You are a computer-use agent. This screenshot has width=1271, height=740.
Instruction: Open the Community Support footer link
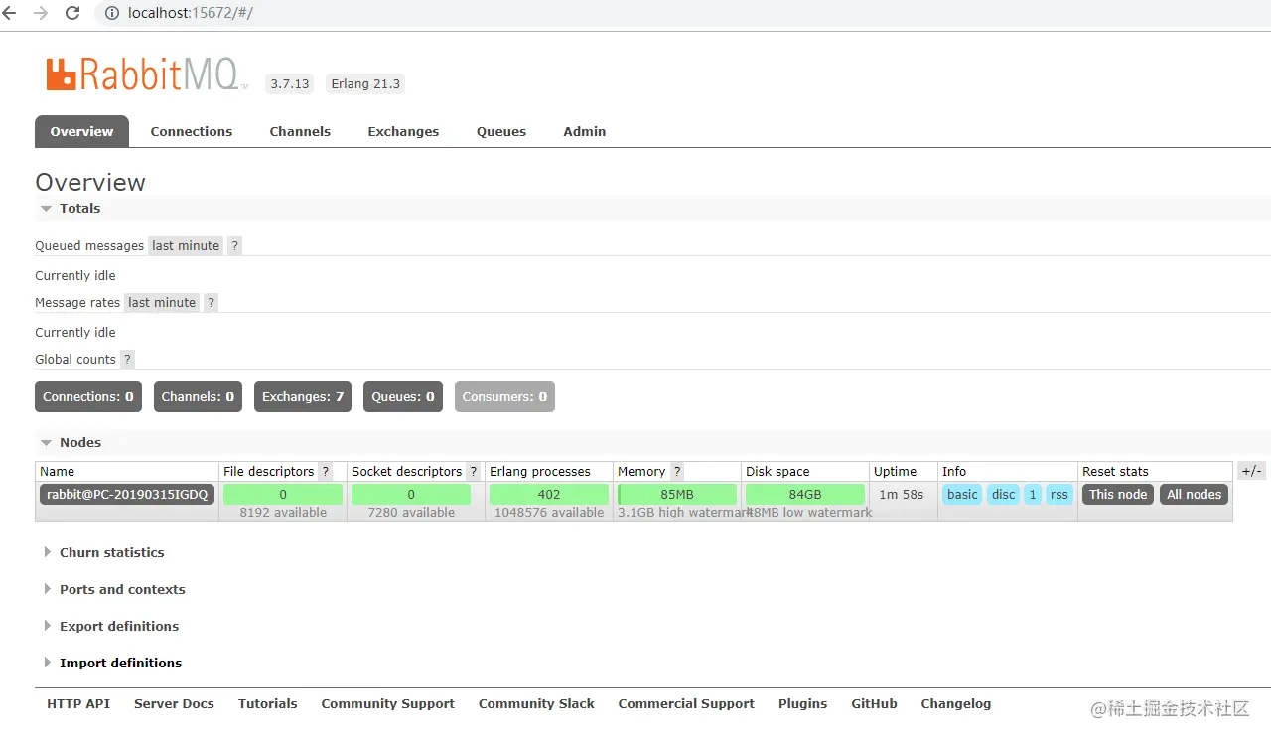pyautogui.click(x=388, y=704)
